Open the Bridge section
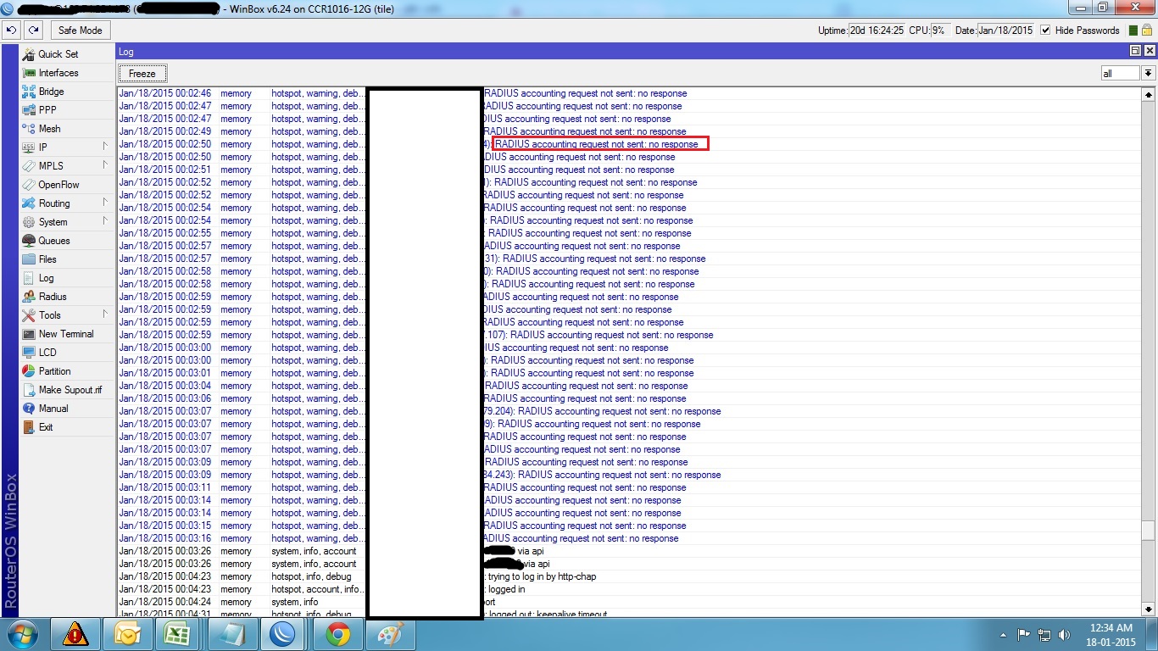The height and width of the screenshot is (651, 1158). click(51, 92)
